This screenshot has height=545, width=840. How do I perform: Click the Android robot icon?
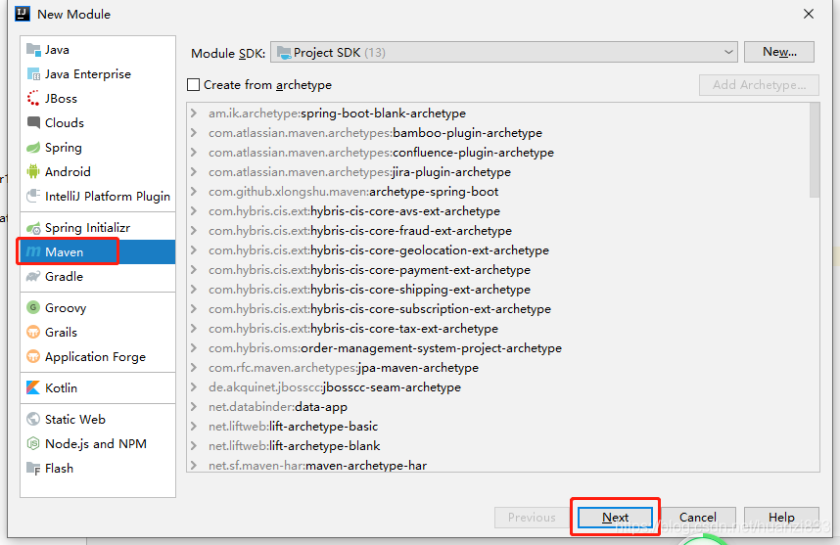33,171
